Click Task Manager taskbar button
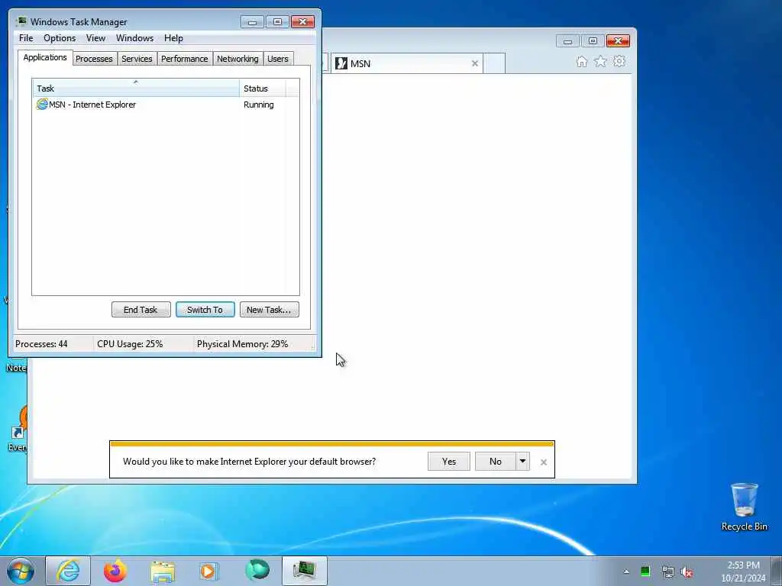Image resolution: width=782 pixels, height=586 pixels. (304, 571)
